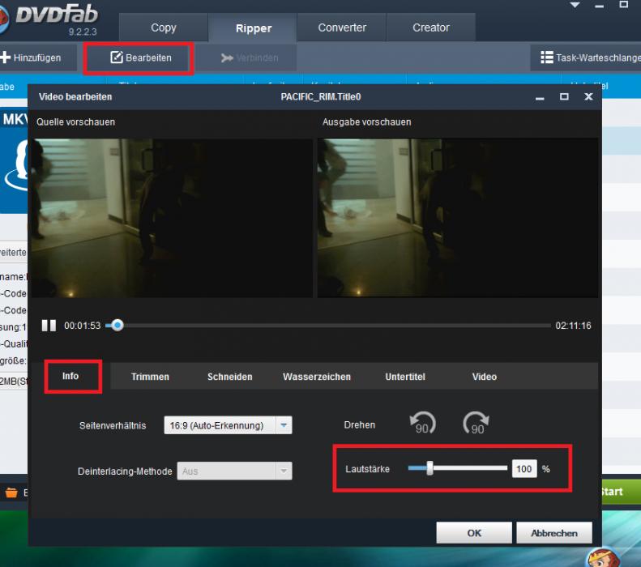641x567 pixels.
Task: Click the elapsed time 00:01:53
Action: tap(82, 326)
